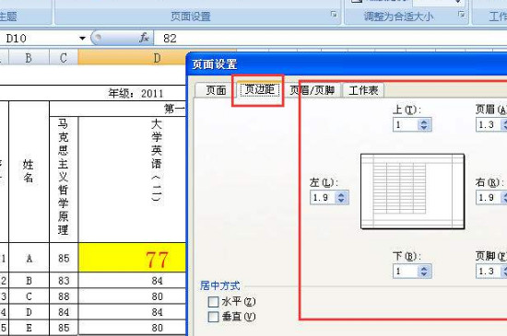Open the 页眉/页脚 tab
The image size is (507, 336).
pyautogui.click(x=312, y=90)
